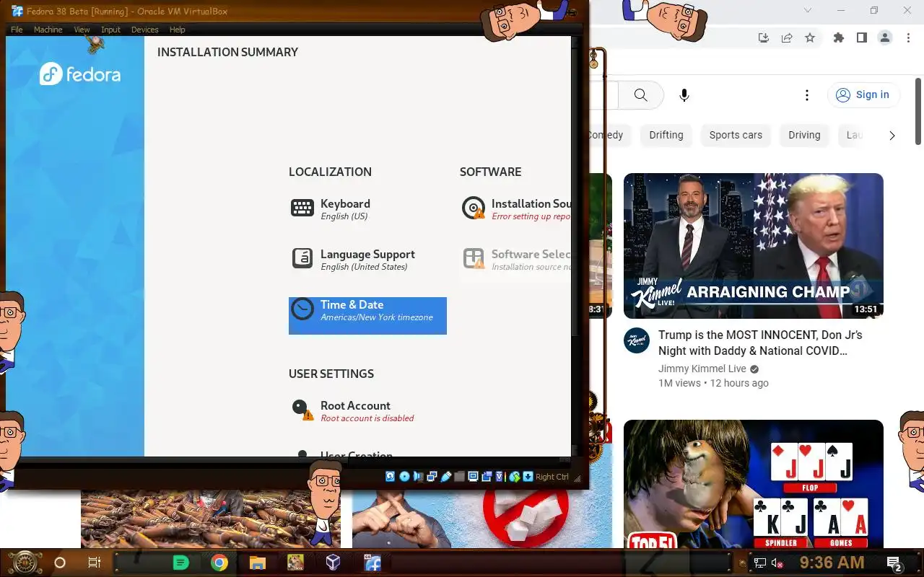Expand category chips with right chevron
The height and width of the screenshot is (577, 924).
[x=892, y=135]
